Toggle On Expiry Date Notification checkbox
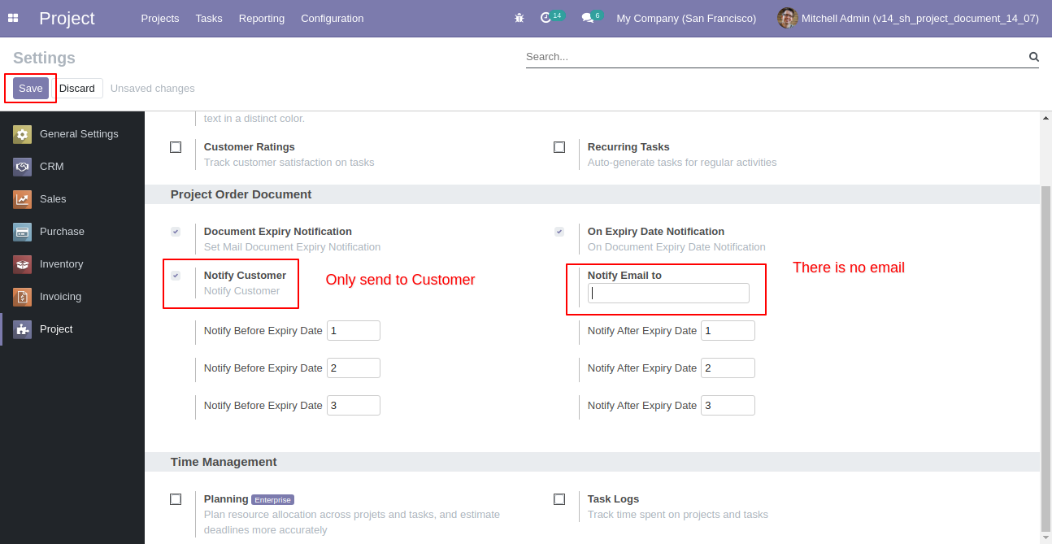The width and height of the screenshot is (1052, 544). 559,232
